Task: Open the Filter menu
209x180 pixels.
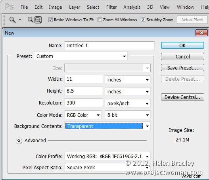Action: [111, 7]
